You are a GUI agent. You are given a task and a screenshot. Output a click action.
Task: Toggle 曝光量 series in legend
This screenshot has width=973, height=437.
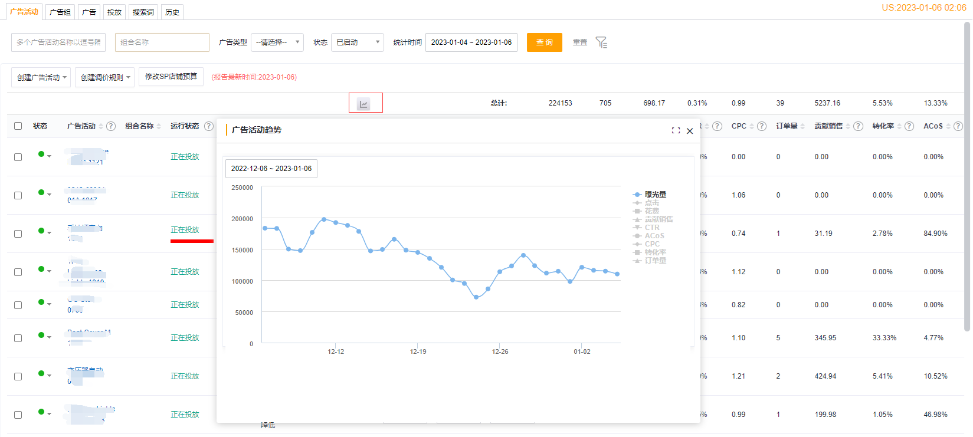point(650,195)
